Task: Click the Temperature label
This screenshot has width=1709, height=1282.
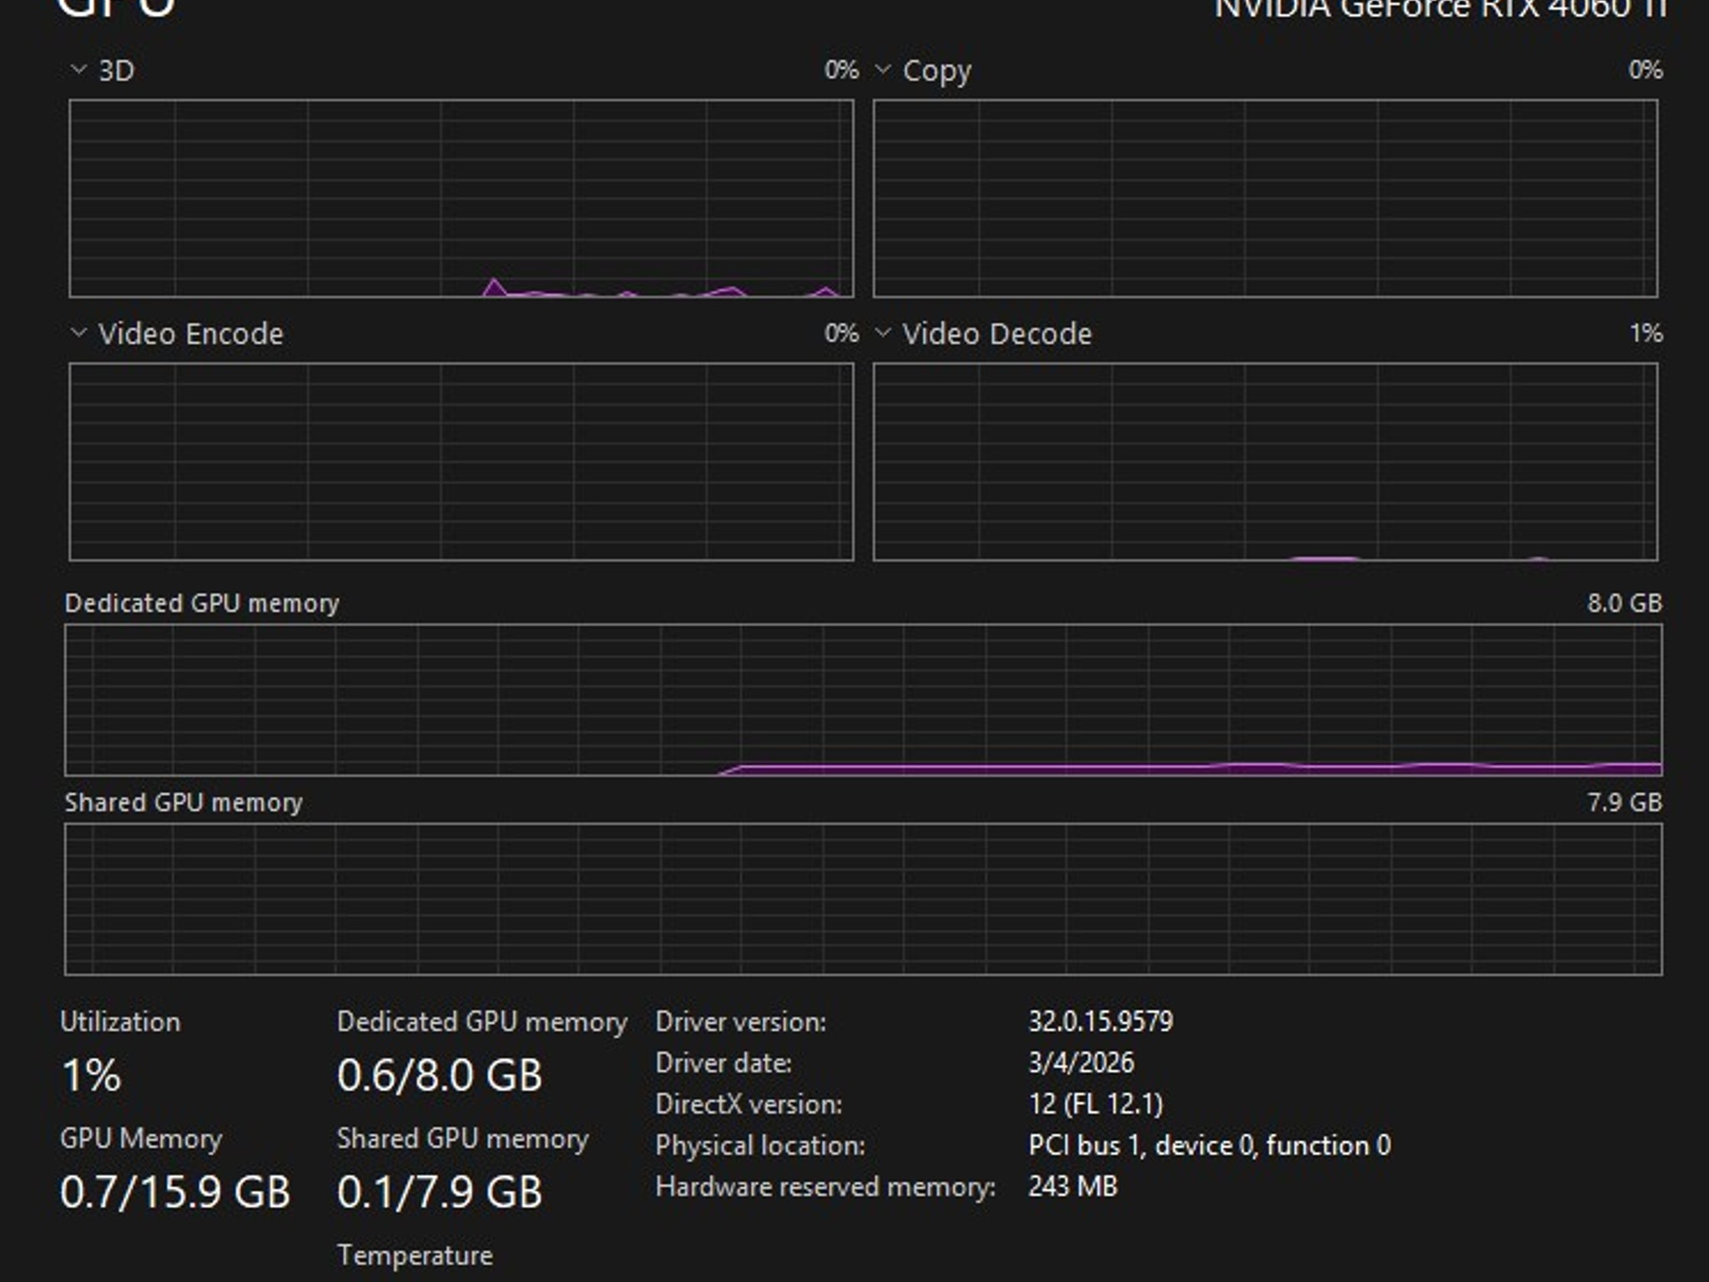Action: pos(415,1255)
